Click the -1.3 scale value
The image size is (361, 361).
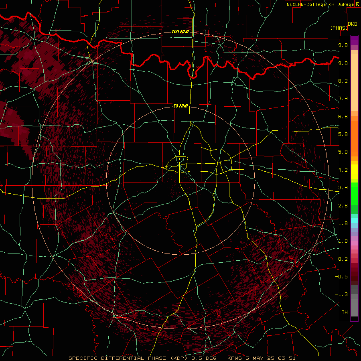[341, 294]
